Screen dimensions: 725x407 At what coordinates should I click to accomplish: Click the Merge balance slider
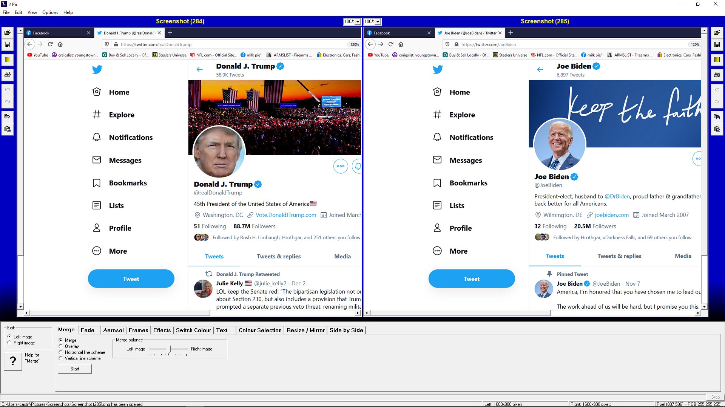coord(170,349)
